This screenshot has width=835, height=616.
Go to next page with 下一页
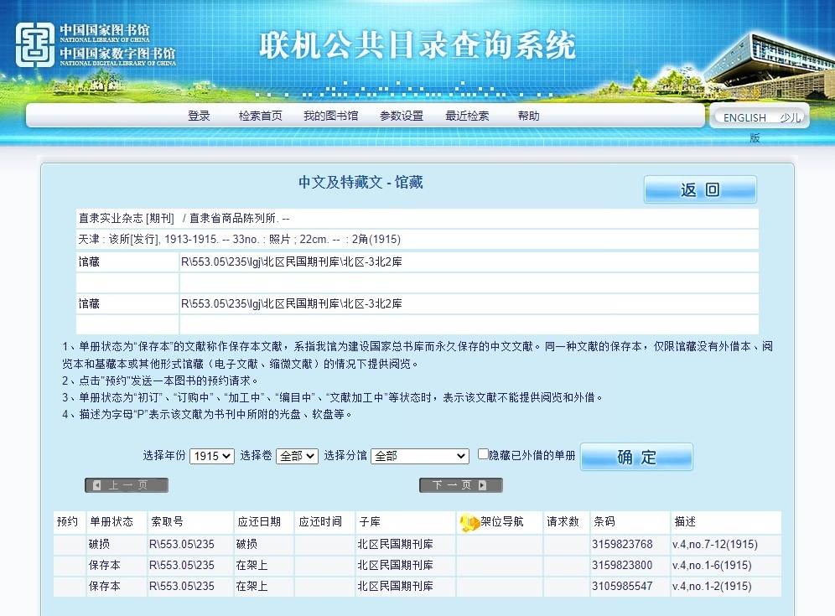point(460,485)
